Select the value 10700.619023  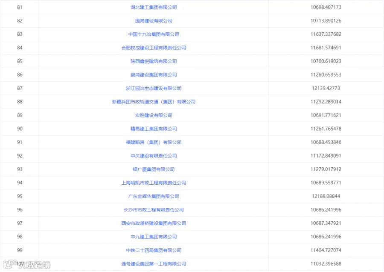click(x=326, y=61)
